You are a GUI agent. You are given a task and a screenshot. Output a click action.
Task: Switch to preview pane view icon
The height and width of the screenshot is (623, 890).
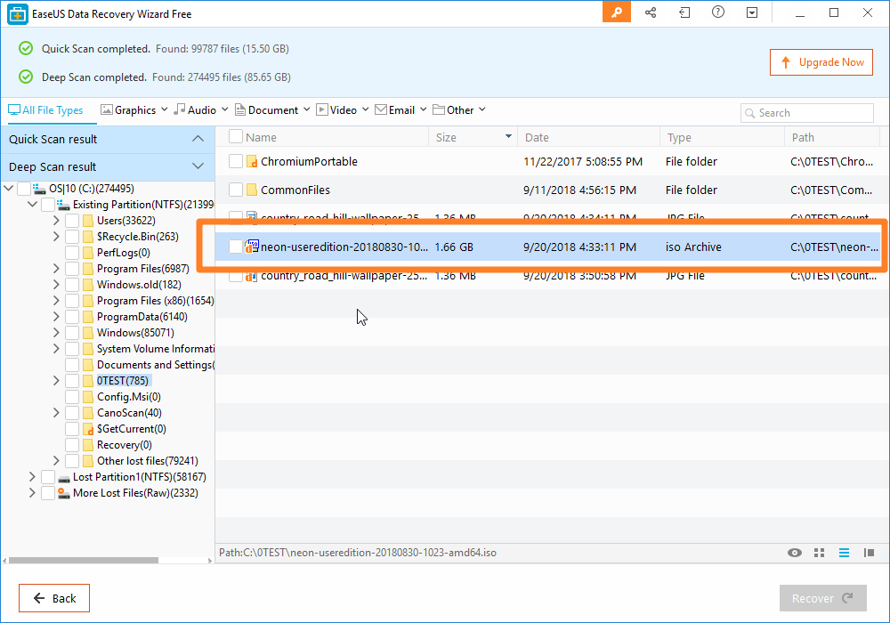pyautogui.click(x=869, y=553)
